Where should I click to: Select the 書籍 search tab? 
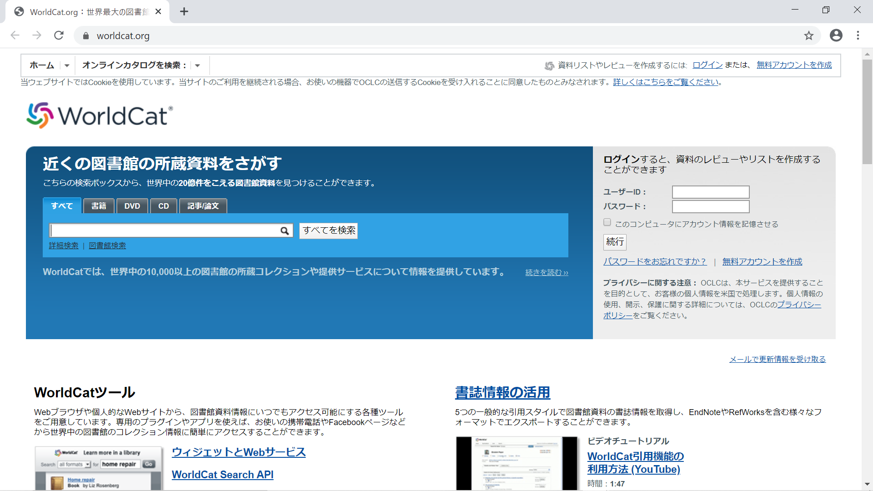tap(99, 206)
